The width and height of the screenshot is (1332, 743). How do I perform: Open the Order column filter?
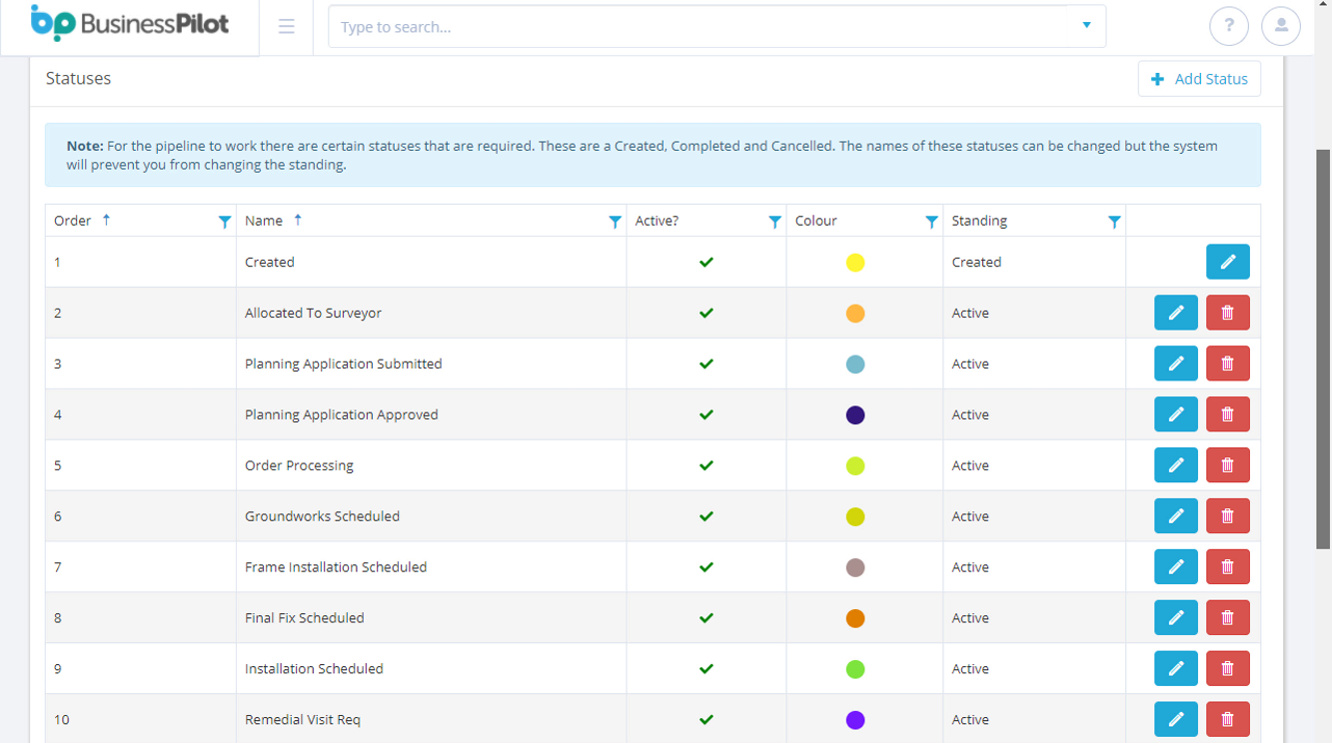[x=224, y=222]
